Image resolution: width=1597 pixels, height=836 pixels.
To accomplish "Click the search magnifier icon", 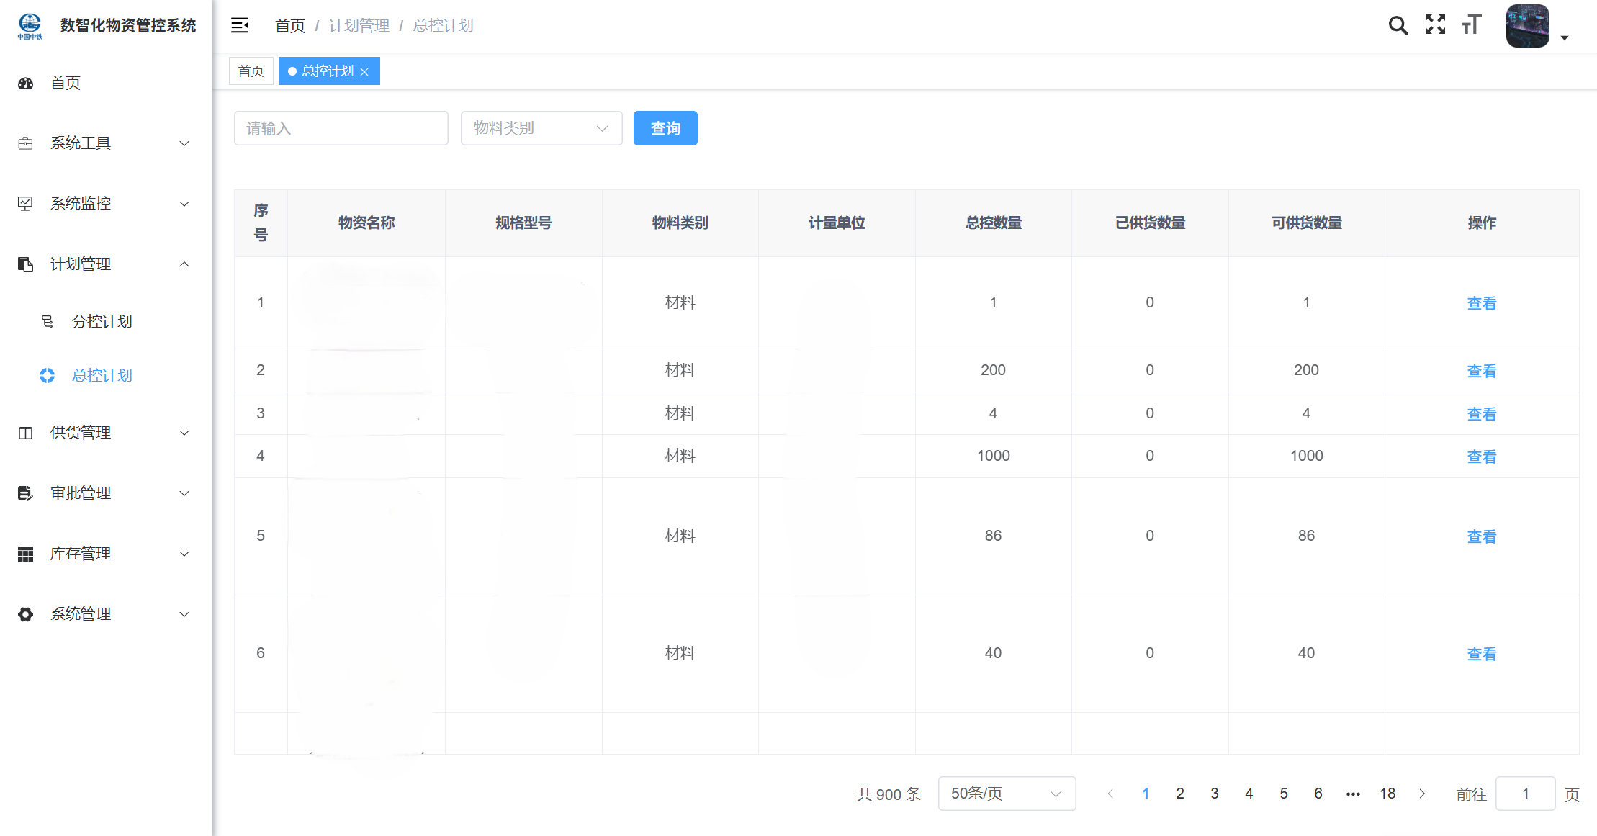I will [1398, 26].
